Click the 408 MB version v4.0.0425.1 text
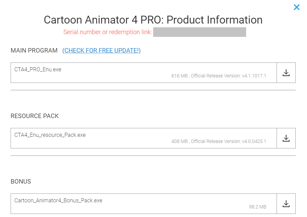Screen dimensions: 307x217 point(218,141)
